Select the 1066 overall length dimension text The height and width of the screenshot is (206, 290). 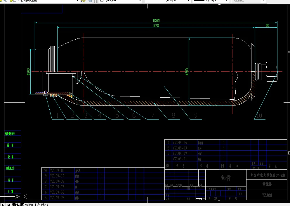[156, 21]
